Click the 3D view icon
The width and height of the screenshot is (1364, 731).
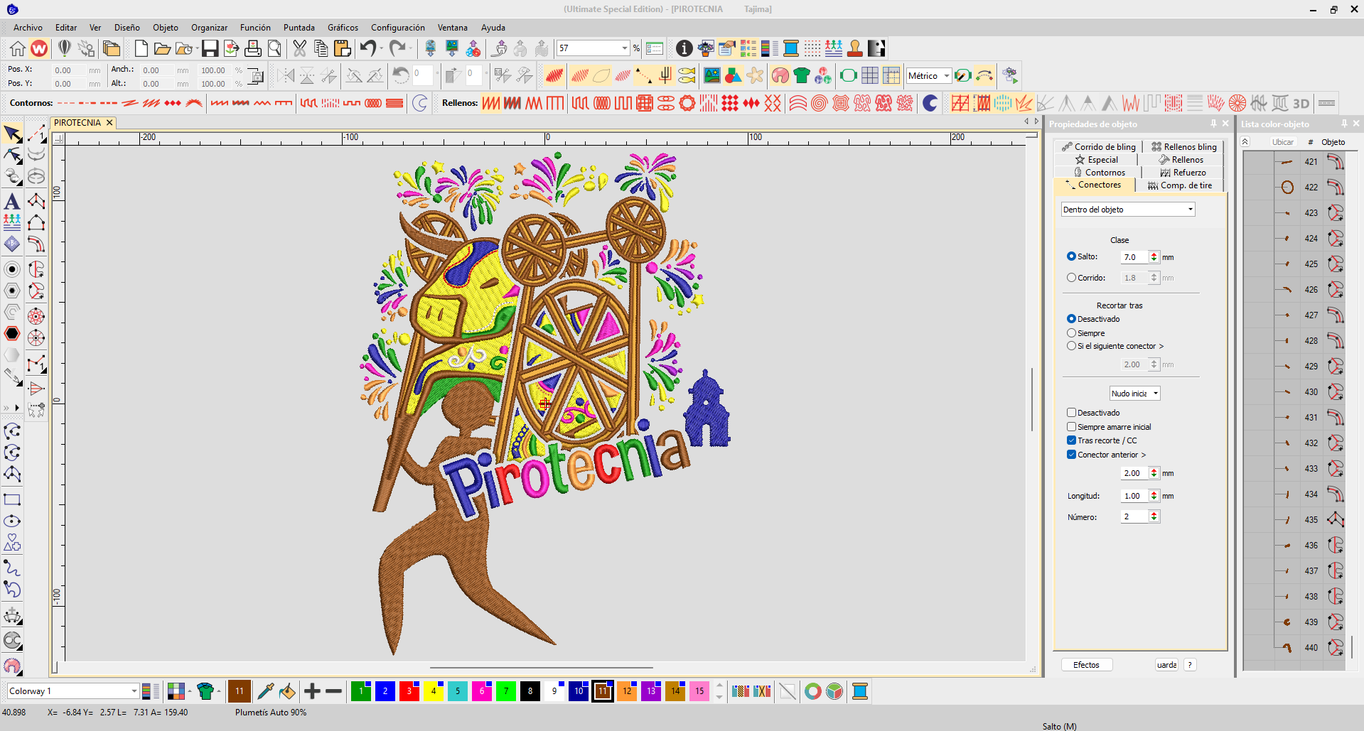point(1301,104)
